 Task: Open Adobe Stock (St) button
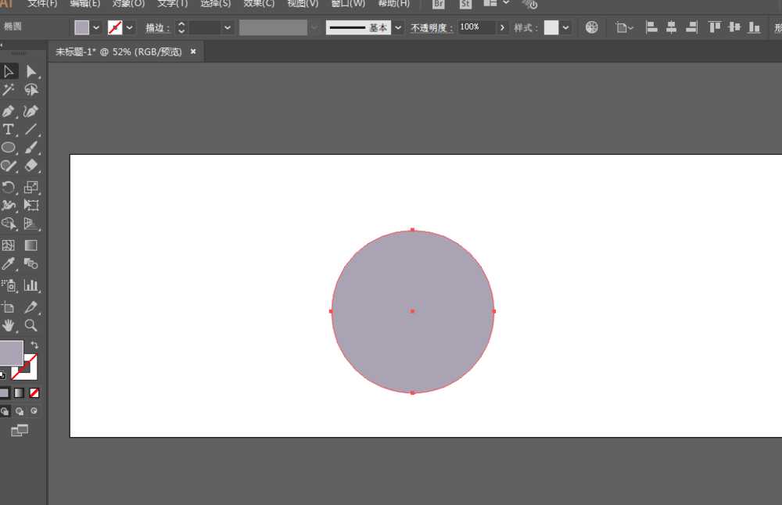(x=465, y=3)
